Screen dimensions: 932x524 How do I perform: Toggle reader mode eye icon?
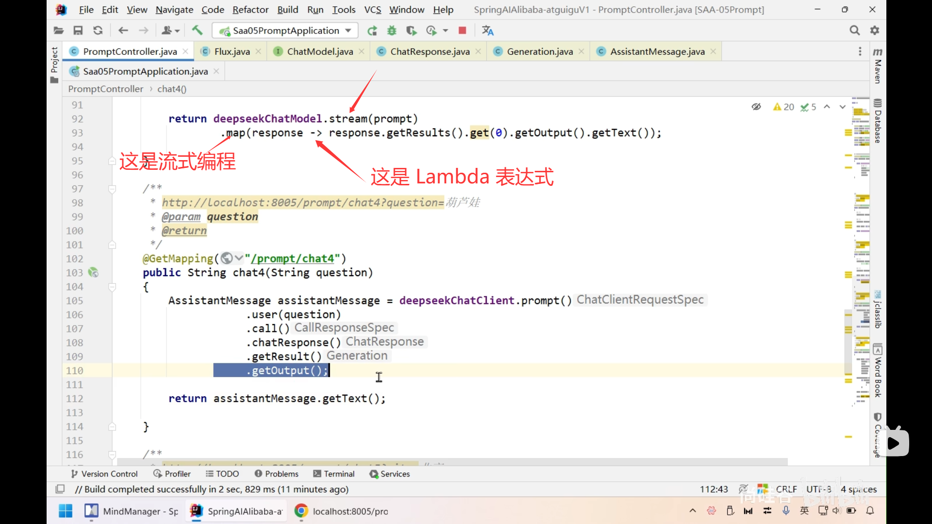pyautogui.click(x=756, y=107)
